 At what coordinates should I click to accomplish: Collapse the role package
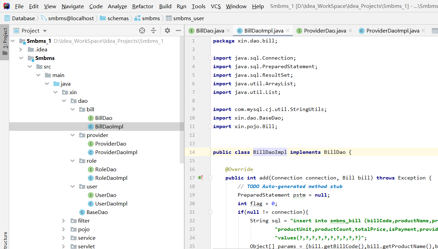point(72,161)
